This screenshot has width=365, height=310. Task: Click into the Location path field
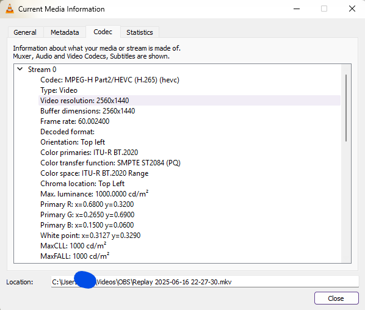[205, 282]
